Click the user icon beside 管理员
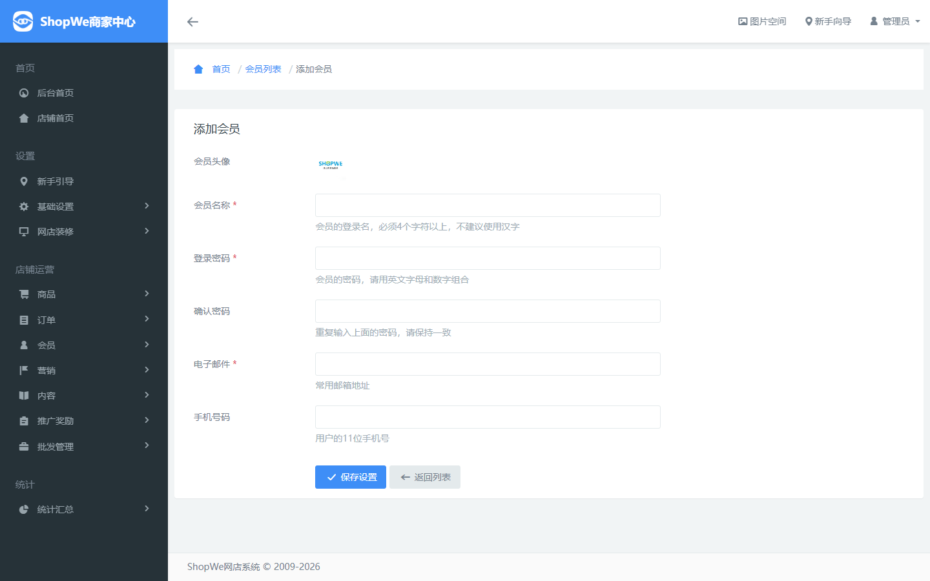The width and height of the screenshot is (930, 581). tap(874, 21)
